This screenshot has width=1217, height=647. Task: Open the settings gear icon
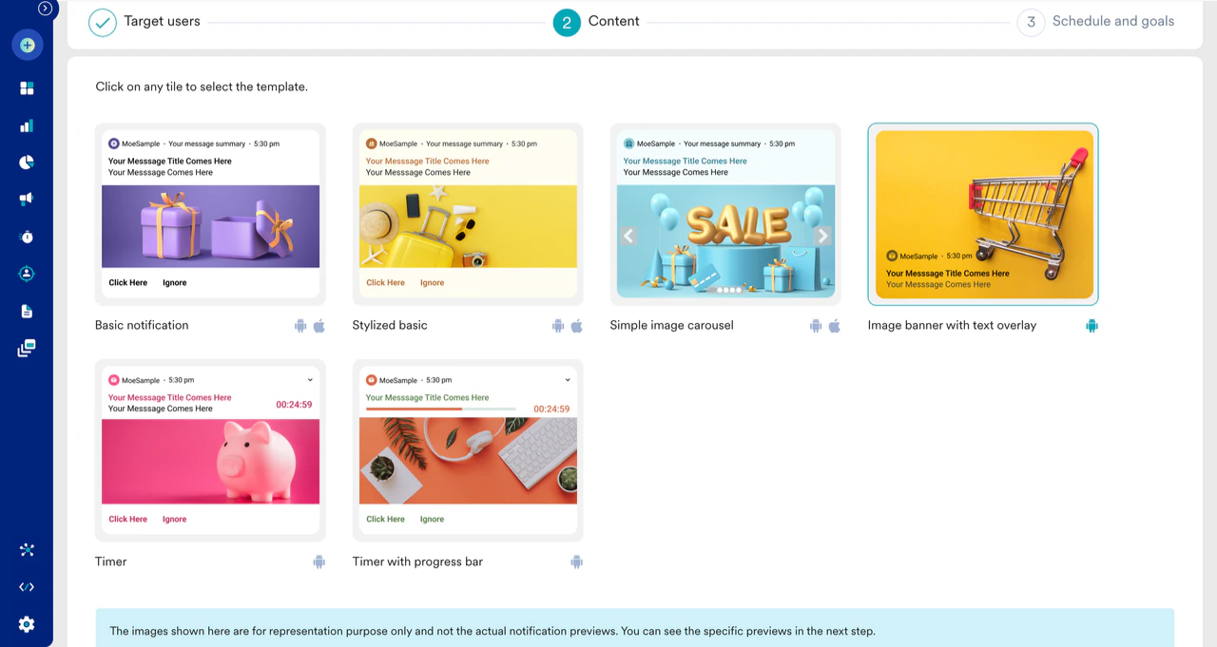(27, 624)
